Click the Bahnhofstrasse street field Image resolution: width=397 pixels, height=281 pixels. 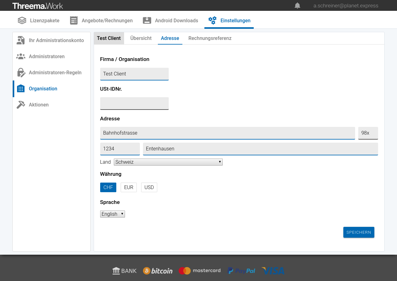click(x=228, y=133)
